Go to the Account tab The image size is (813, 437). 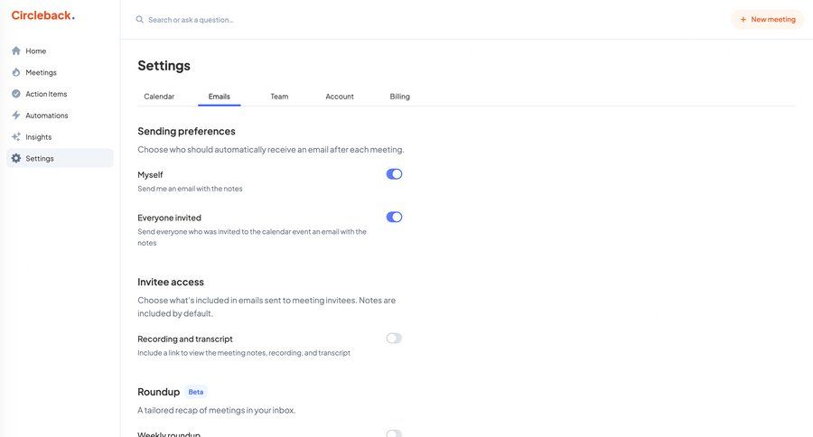[340, 97]
